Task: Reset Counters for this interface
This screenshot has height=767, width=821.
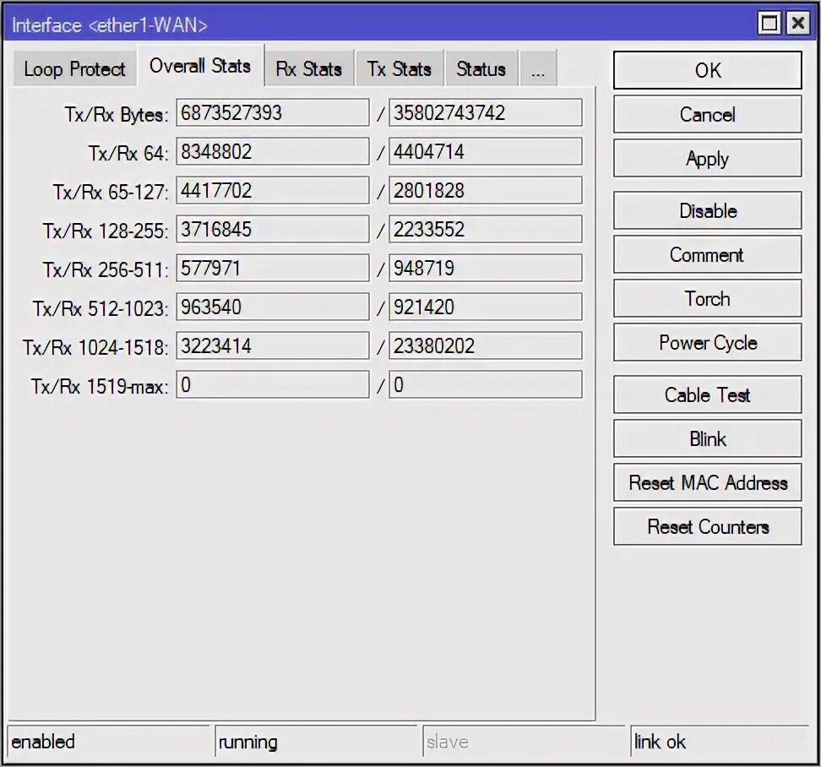Action: coord(707,527)
